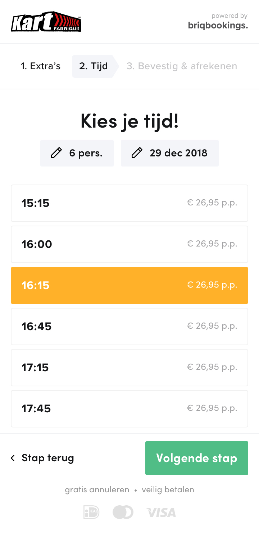The height and width of the screenshot is (537, 259).
Task: Choose the 17:15 time slot
Action: [x=129, y=368]
